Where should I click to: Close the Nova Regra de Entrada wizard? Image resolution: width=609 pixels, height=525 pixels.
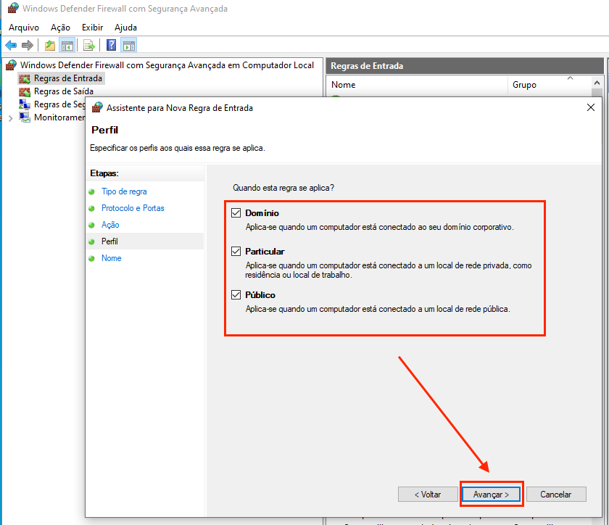click(591, 107)
